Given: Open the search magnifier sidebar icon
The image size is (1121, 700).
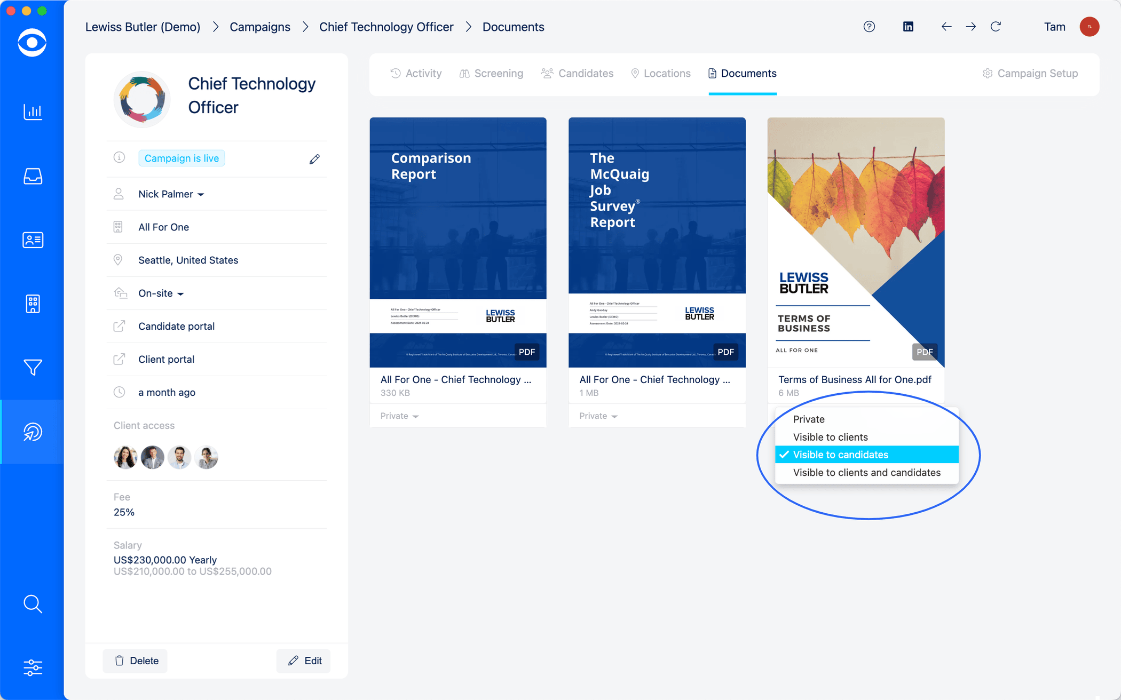Looking at the screenshot, I should (x=33, y=603).
